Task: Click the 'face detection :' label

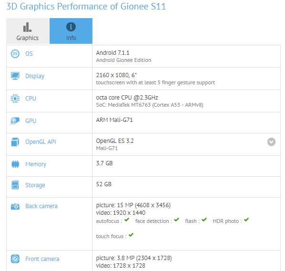Action: click(x=153, y=221)
